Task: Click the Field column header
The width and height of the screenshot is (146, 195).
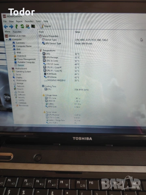Action: coord(41,32)
